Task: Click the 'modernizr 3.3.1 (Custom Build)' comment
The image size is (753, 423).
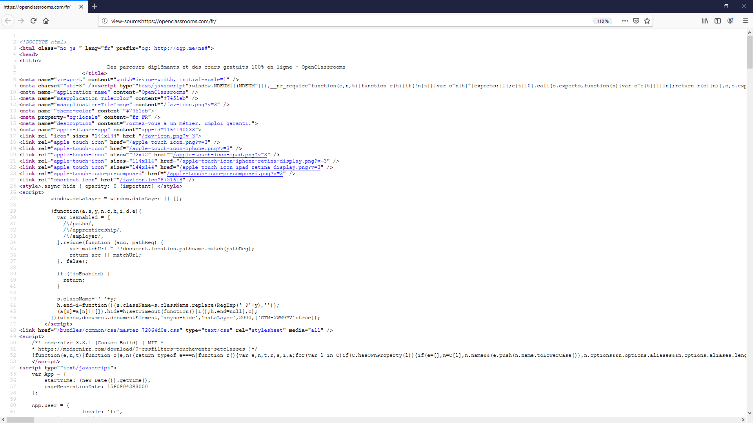Action: pyautogui.click(x=98, y=343)
